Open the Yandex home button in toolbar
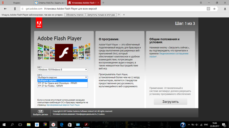Image resolution: width=229 pixels, height=128 pixels. coord(15,9)
